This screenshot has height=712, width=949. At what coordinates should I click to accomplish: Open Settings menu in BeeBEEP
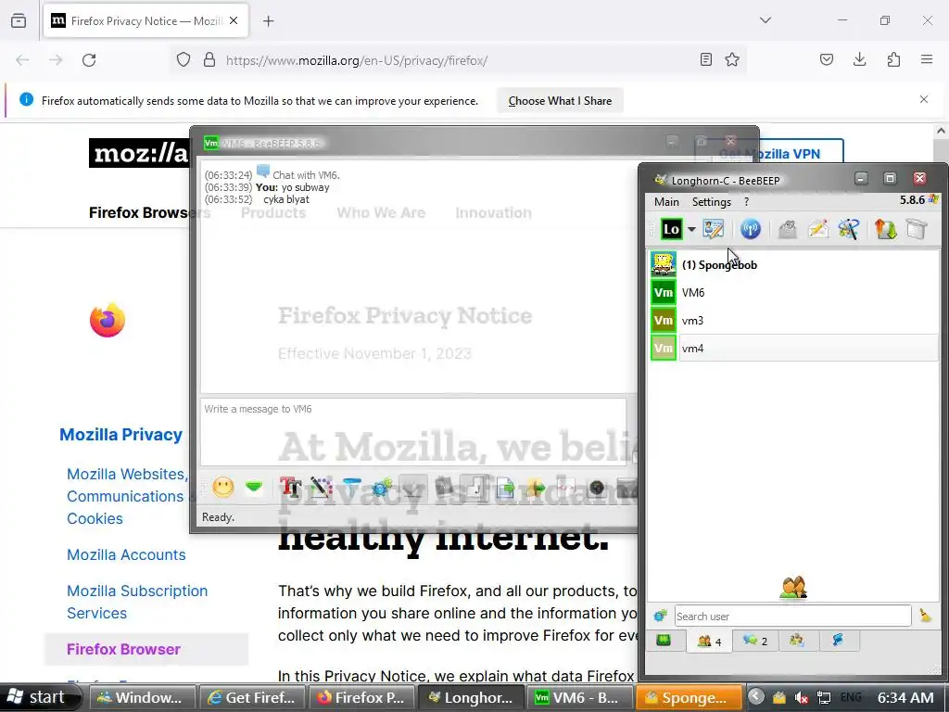tap(711, 201)
